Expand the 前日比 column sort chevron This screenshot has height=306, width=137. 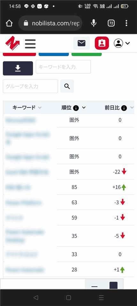pos(132,107)
